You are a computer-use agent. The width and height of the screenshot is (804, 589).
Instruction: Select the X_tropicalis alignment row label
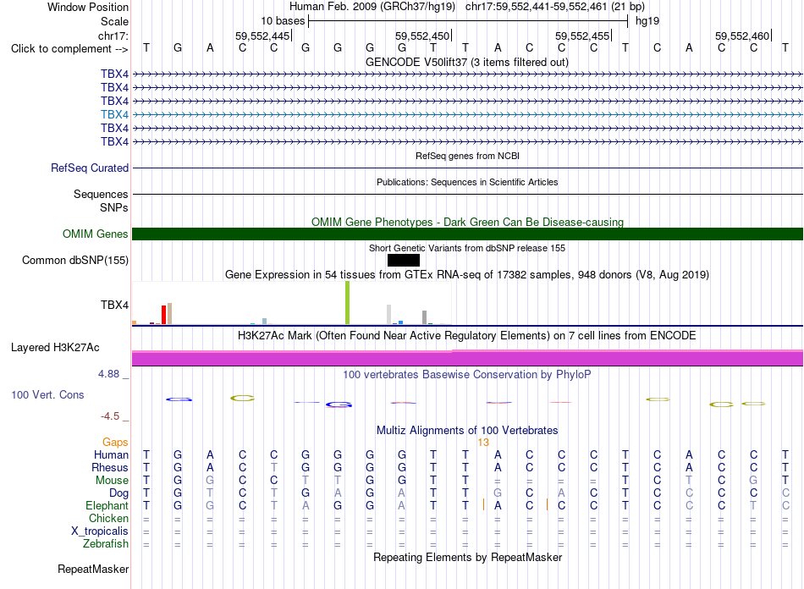pyautogui.click(x=100, y=531)
